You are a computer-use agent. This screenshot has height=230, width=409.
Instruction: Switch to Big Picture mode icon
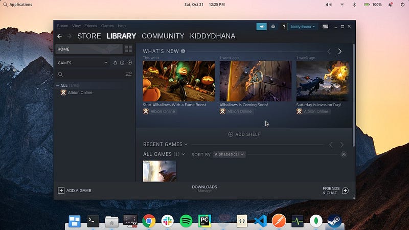pyautogui.click(x=325, y=27)
